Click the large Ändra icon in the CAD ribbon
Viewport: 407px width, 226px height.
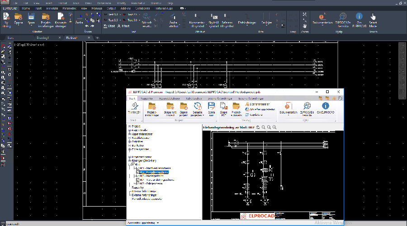(x=79, y=17)
